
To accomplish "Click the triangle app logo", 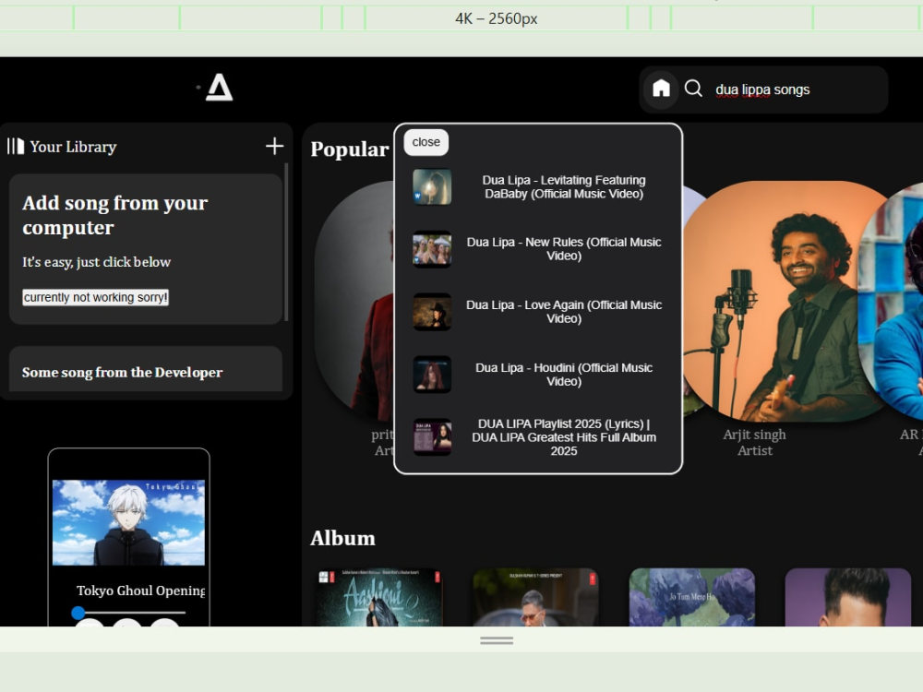I will coord(219,87).
